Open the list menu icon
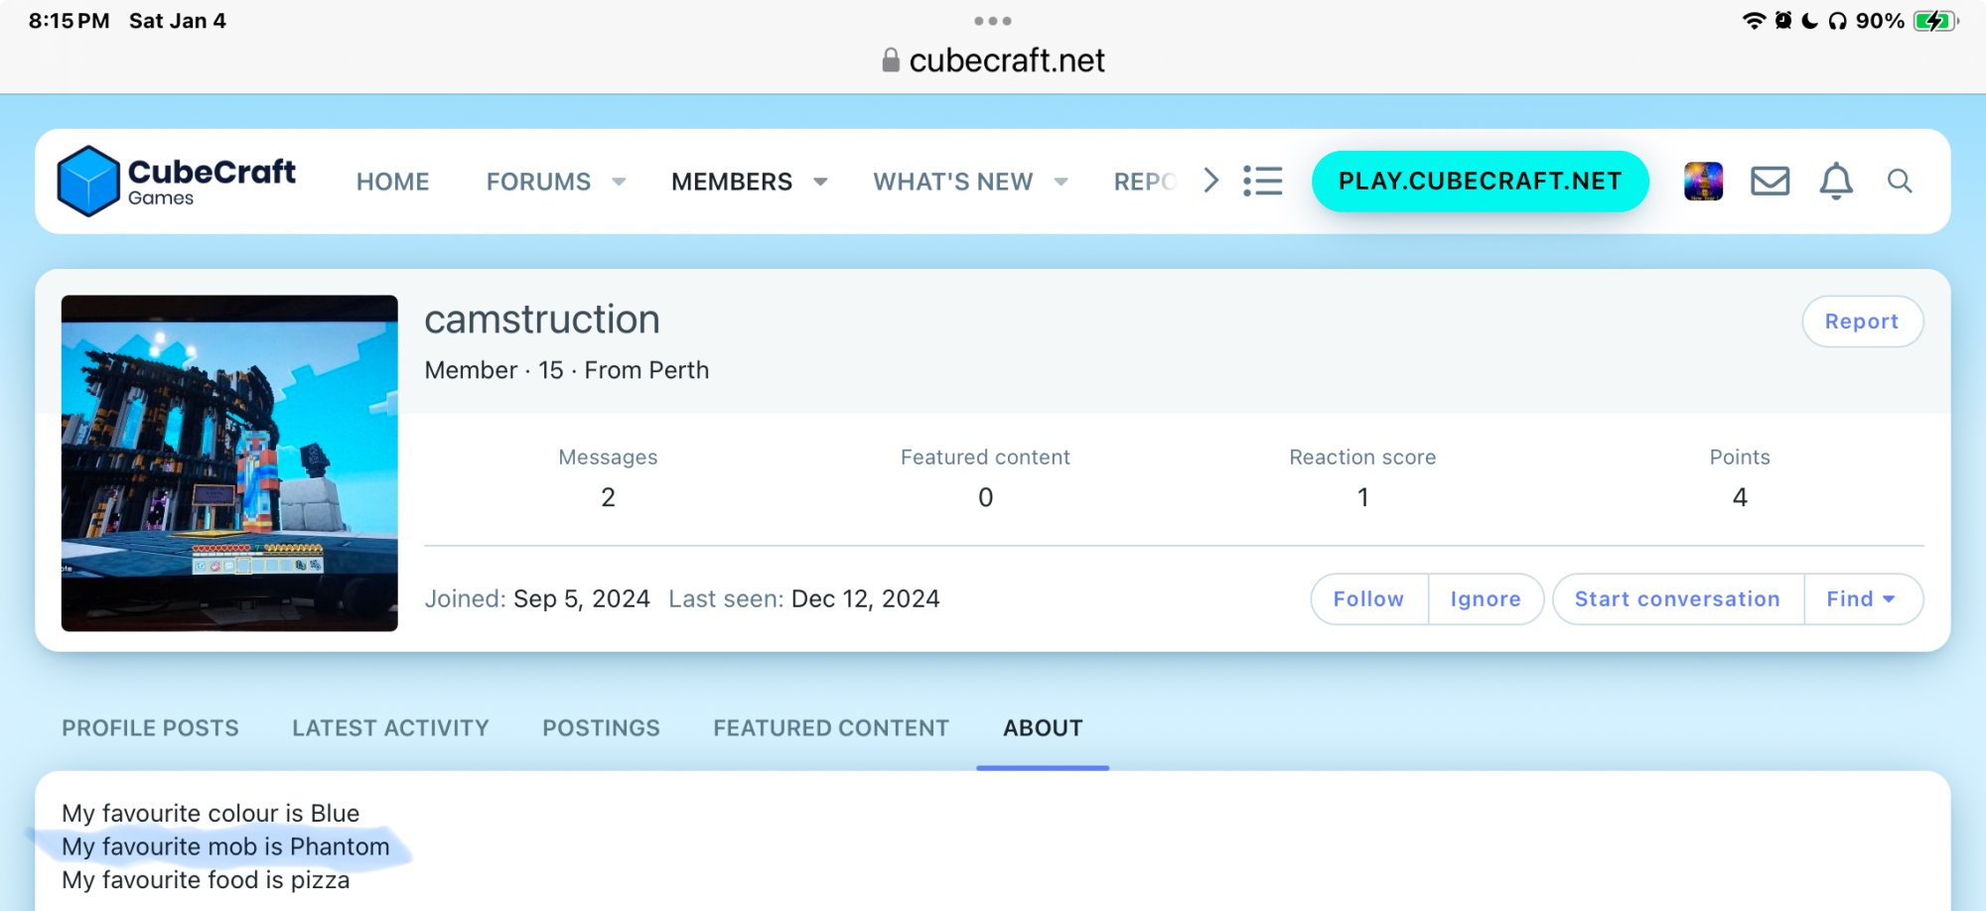 coord(1263,181)
